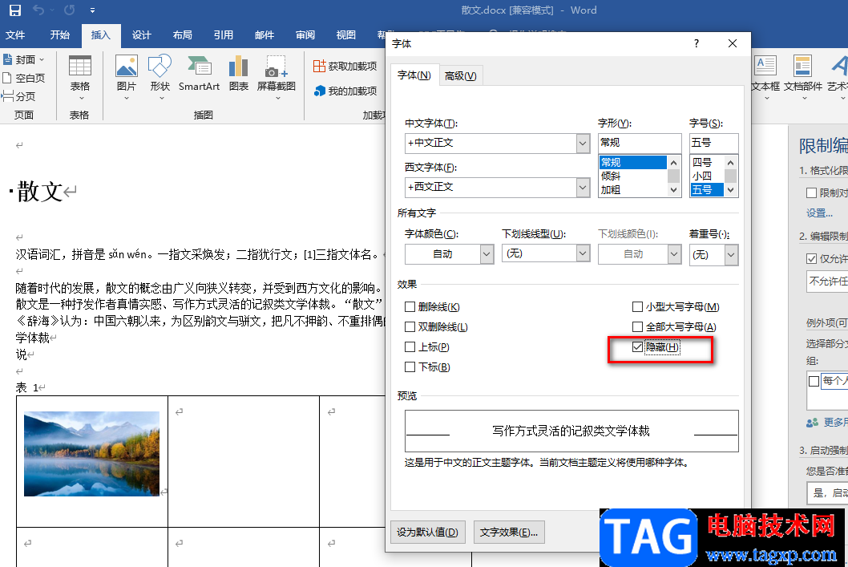Switch to the Review (审阅) tab
Viewport: 848px width, 567px height.
305,35
